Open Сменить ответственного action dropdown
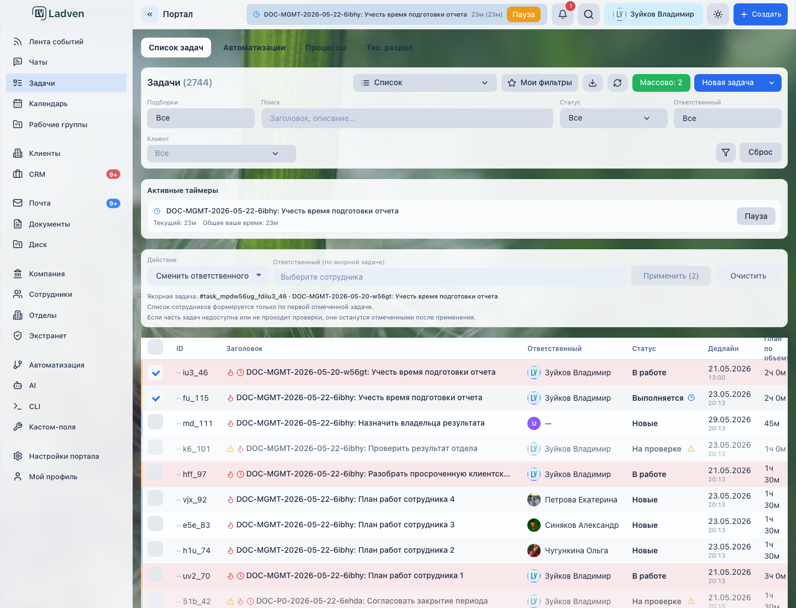This screenshot has height=608, width=796. point(208,276)
